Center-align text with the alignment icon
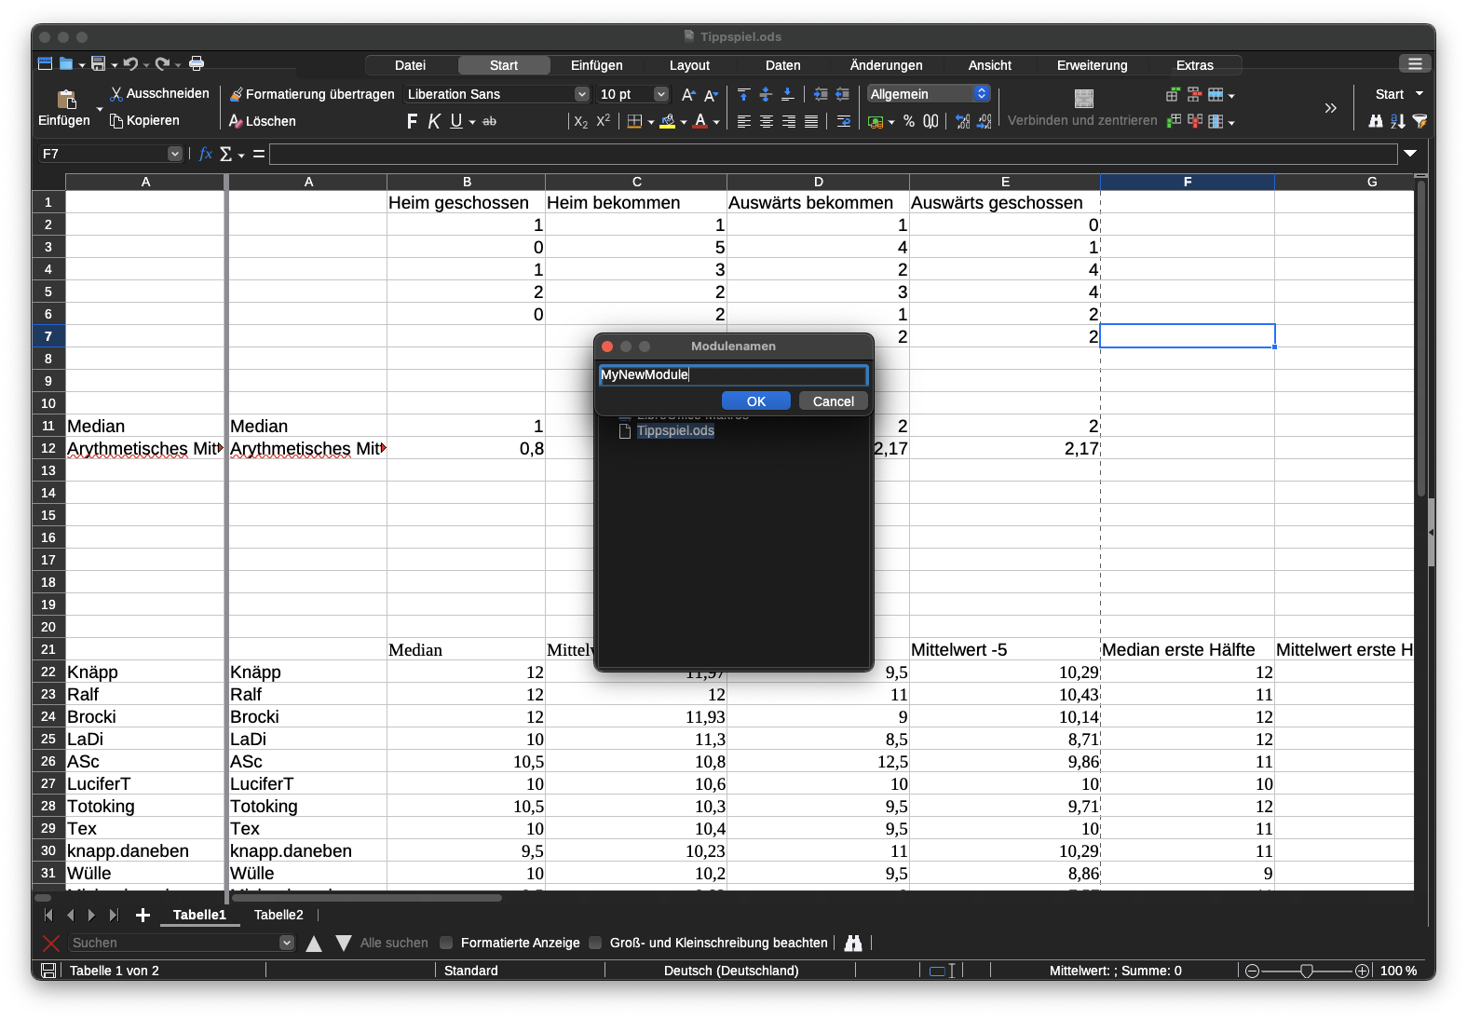 coord(767,121)
